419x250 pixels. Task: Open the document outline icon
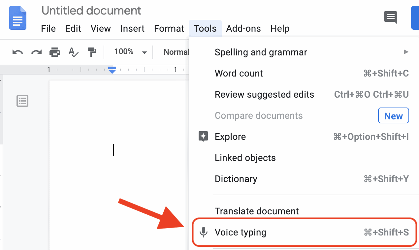tap(22, 101)
